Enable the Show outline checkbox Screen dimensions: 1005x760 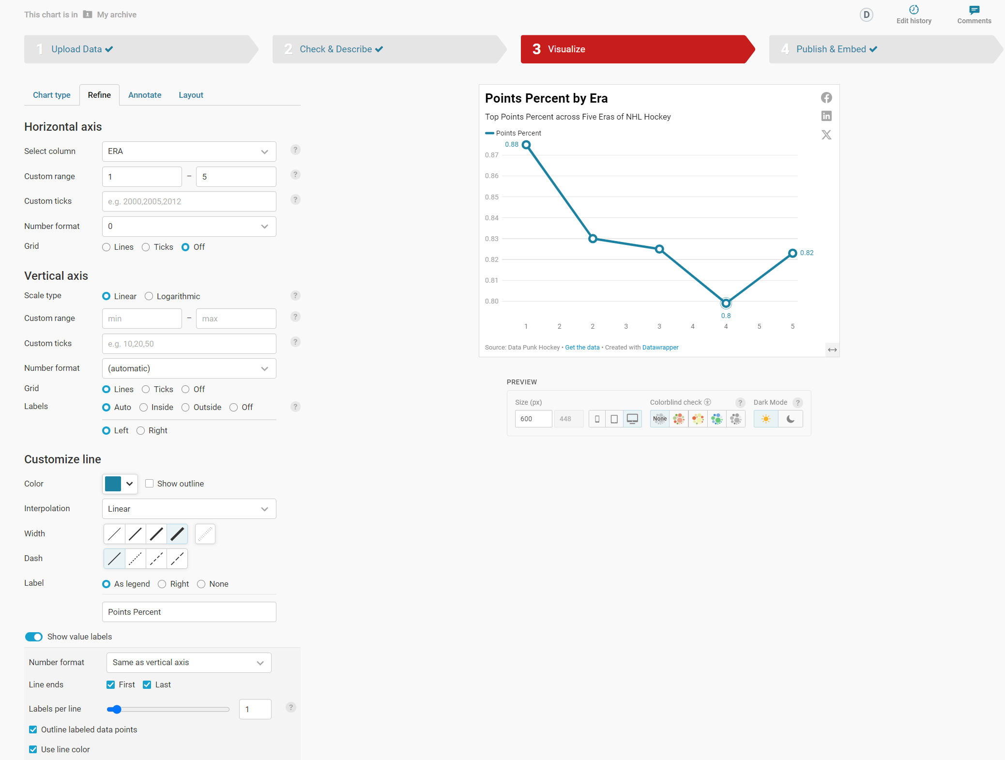[150, 484]
